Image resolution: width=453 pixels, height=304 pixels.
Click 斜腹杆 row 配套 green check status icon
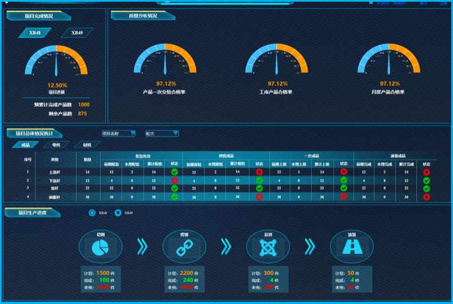pos(174,197)
